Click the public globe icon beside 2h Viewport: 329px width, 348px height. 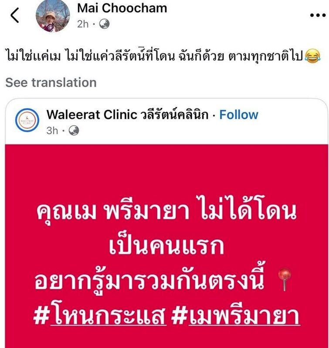(104, 24)
